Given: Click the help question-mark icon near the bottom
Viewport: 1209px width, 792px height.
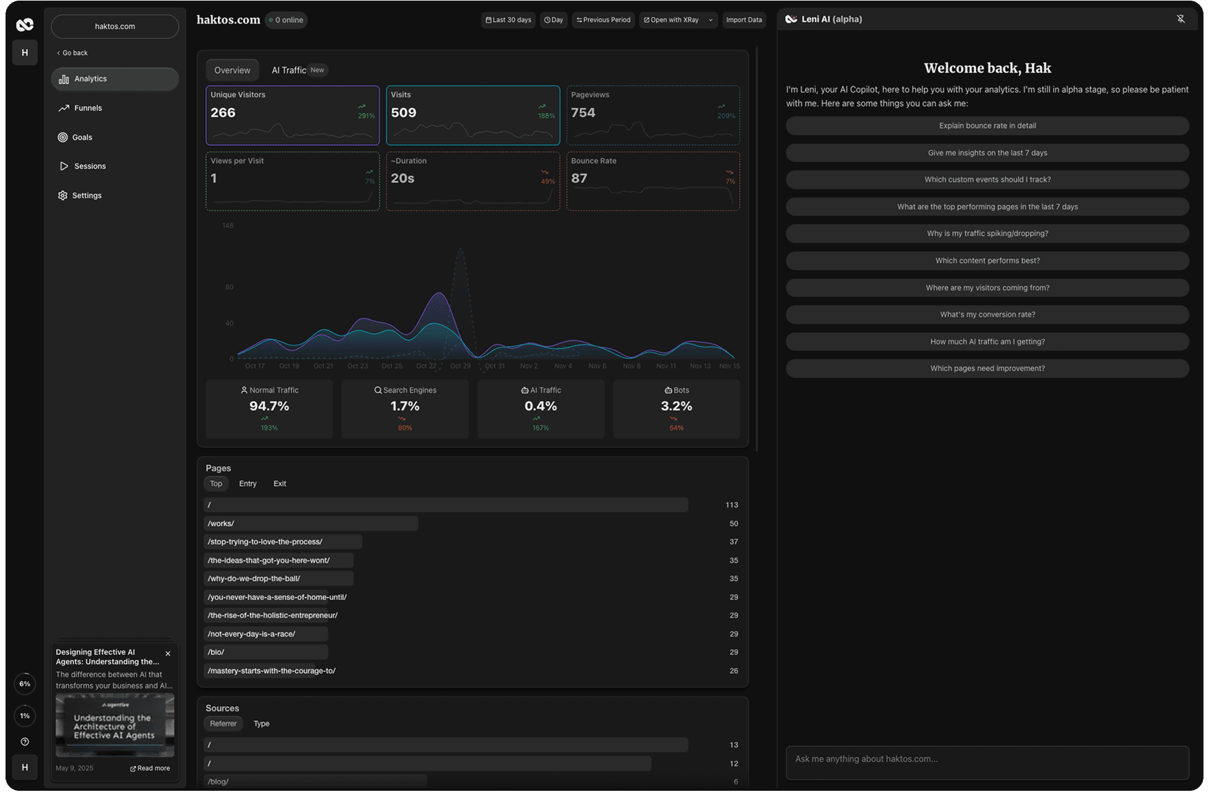Looking at the screenshot, I should click(x=25, y=741).
